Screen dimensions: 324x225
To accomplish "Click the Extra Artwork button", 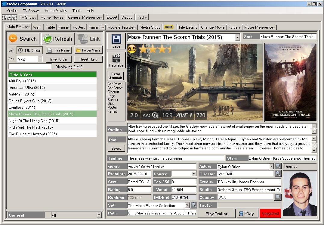I will [116, 76].
